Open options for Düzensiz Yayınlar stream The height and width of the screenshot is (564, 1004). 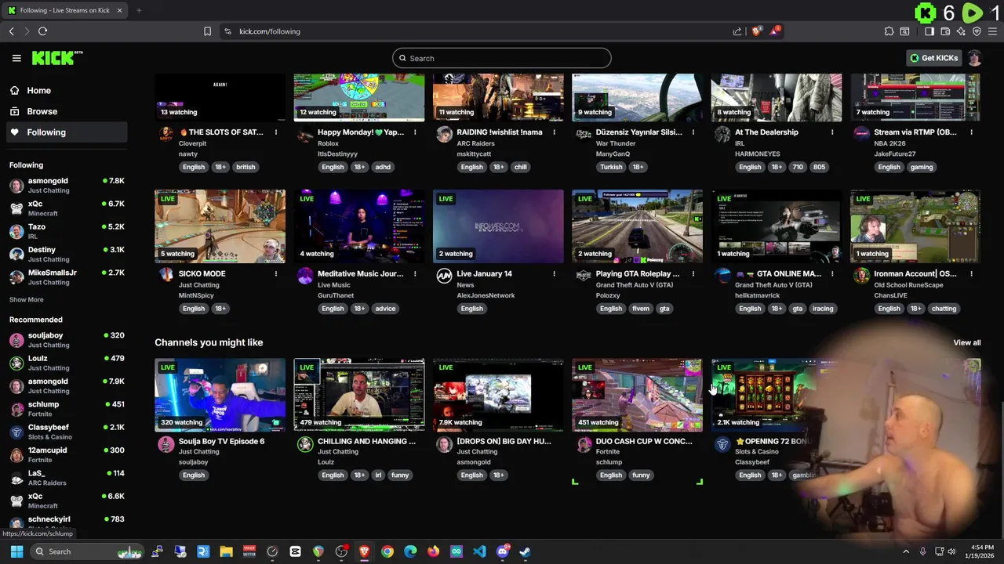(693, 132)
